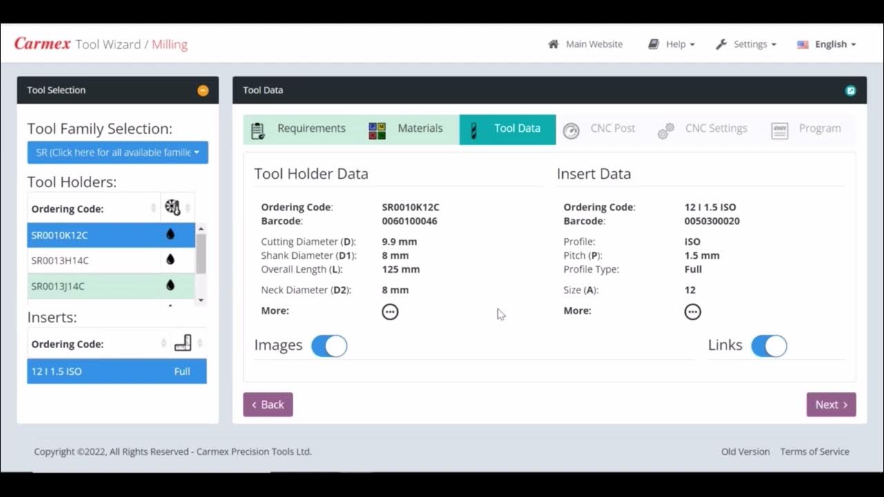884x497 pixels.
Task: Click insert barcode value 0050300020
Action: click(x=712, y=221)
